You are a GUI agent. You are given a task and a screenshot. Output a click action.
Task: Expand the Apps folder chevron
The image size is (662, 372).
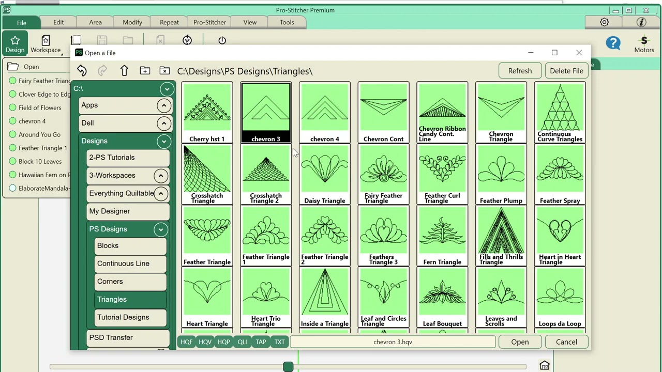click(x=163, y=106)
